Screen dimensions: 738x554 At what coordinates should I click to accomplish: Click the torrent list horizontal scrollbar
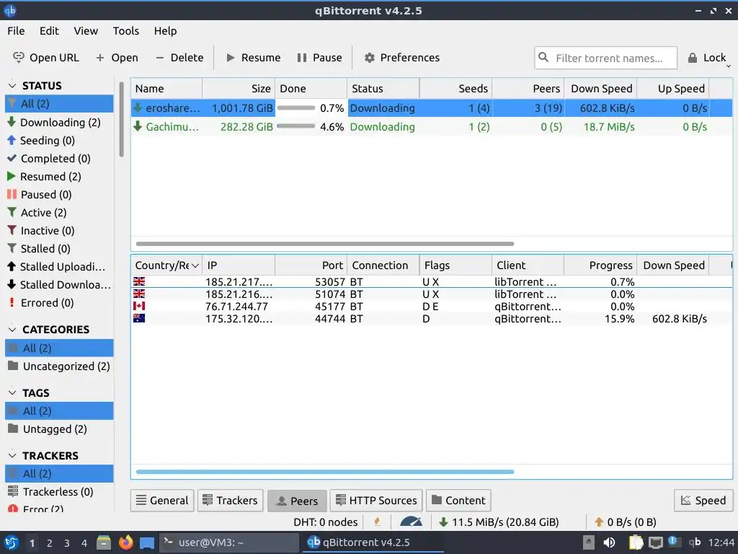(x=325, y=244)
